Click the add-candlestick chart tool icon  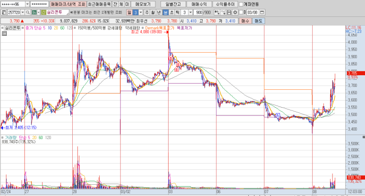[x=217, y=12]
